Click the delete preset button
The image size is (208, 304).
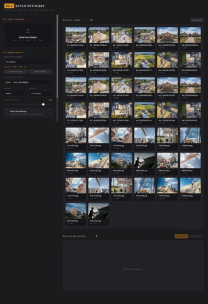[40, 71]
